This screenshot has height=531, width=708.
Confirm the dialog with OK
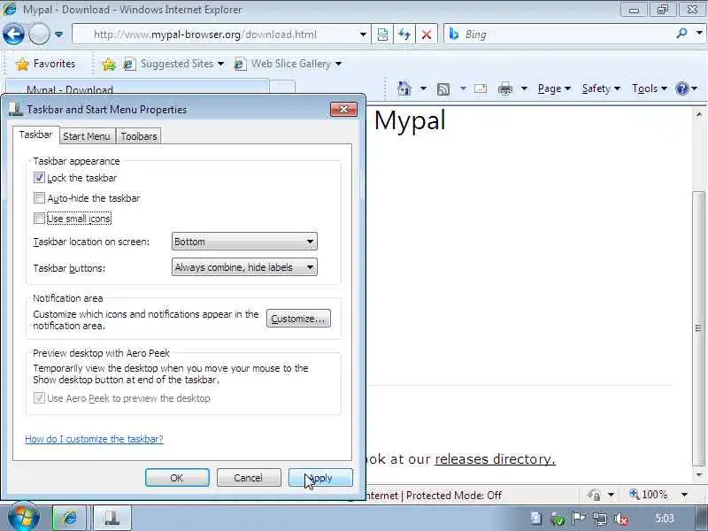point(177,478)
